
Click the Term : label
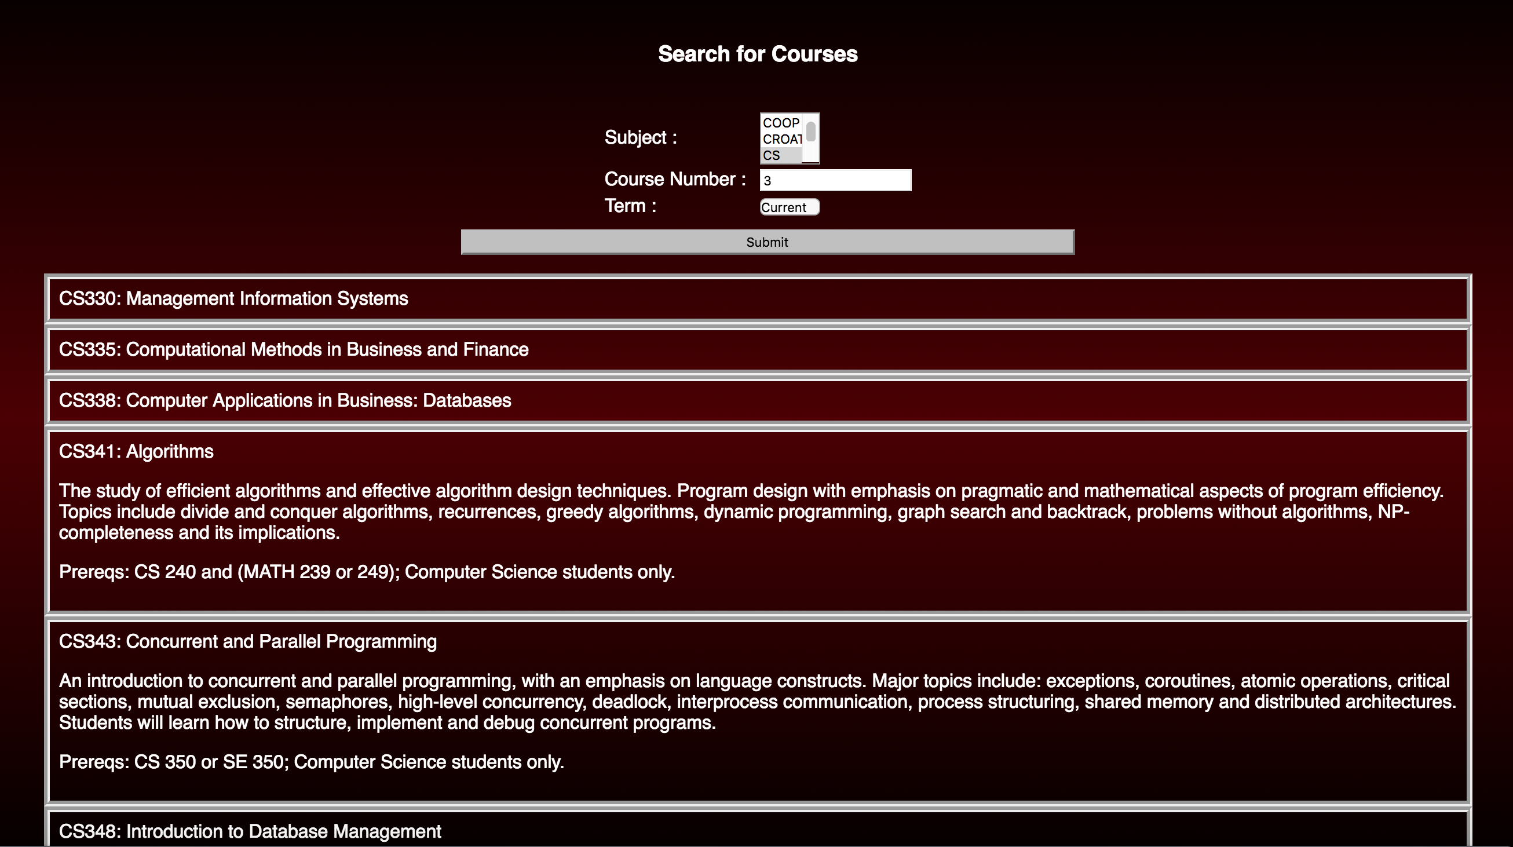(x=630, y=206)
